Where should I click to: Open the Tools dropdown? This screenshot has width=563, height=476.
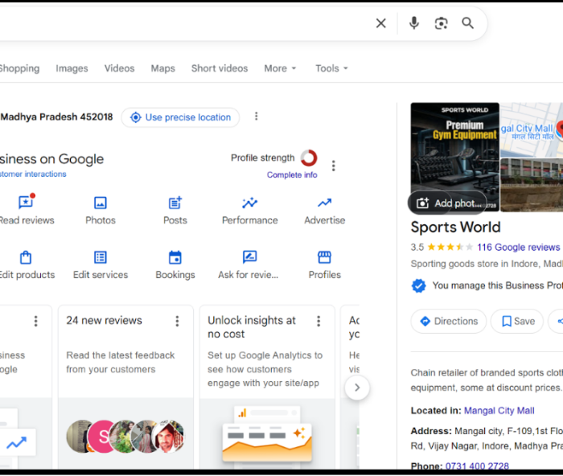[331, 68]
